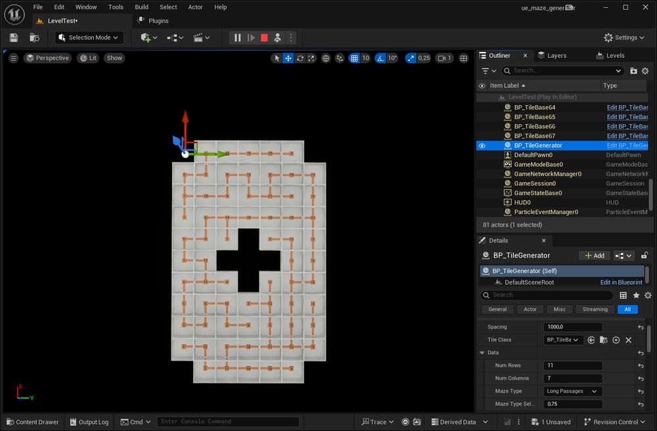The width and height of the screenshot is (657, 431).
Task: Select the translate gizmo tool in viewport
Action: pos(288,58)
